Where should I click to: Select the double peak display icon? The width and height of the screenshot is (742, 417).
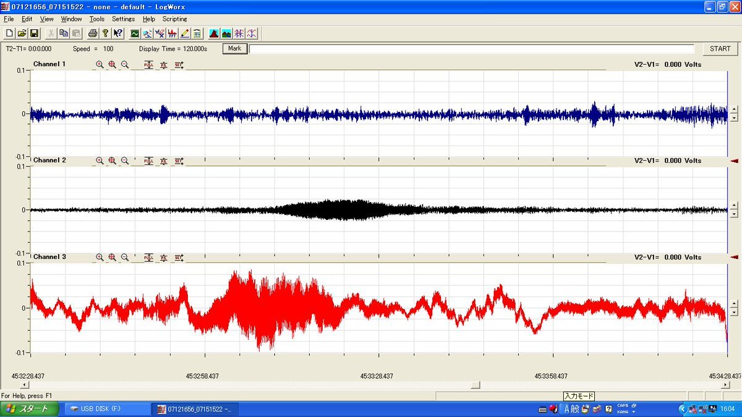pos(226,33)
